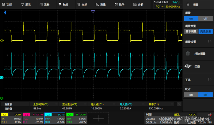
Task: Turn measurement off in 测量 panel
Action: point(205,19)
